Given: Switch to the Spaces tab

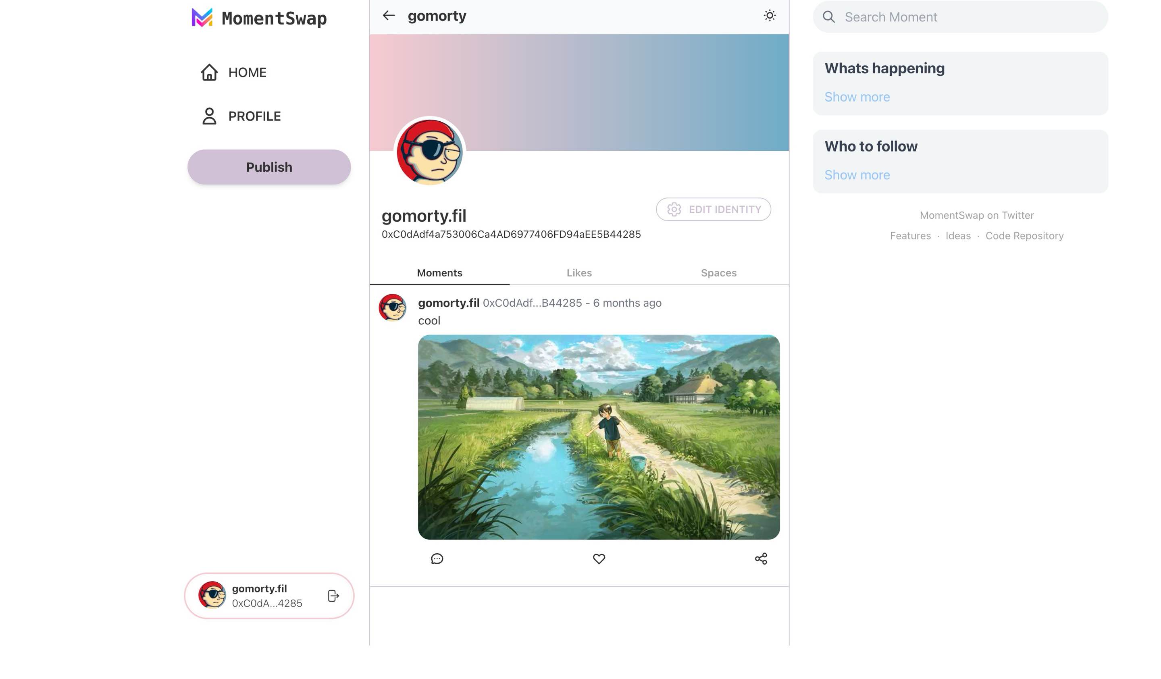Looking at the screenshot, I should click(x=719, y=273).
